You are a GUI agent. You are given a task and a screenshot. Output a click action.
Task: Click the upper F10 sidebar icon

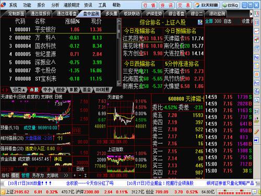pyautogui.click(x=256, y=57)
